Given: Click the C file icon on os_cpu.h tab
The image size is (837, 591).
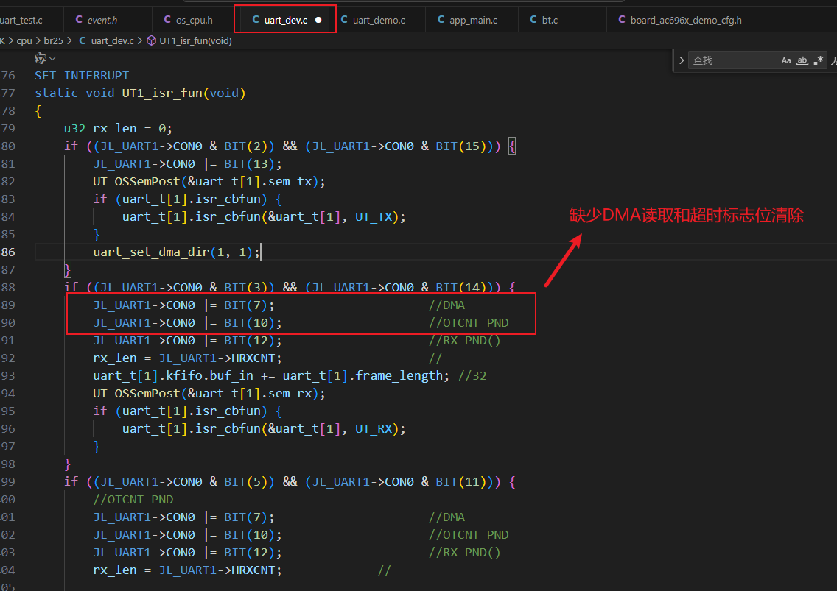Looking at the screenshot, I should pyautogui.click(x=167, y=20).
